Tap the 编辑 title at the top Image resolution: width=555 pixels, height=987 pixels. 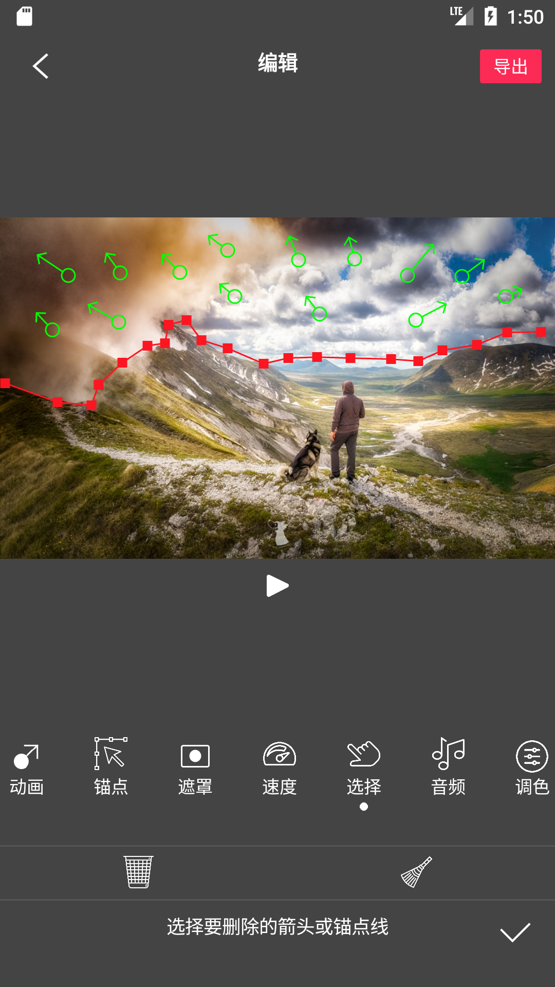pos(277,63)
